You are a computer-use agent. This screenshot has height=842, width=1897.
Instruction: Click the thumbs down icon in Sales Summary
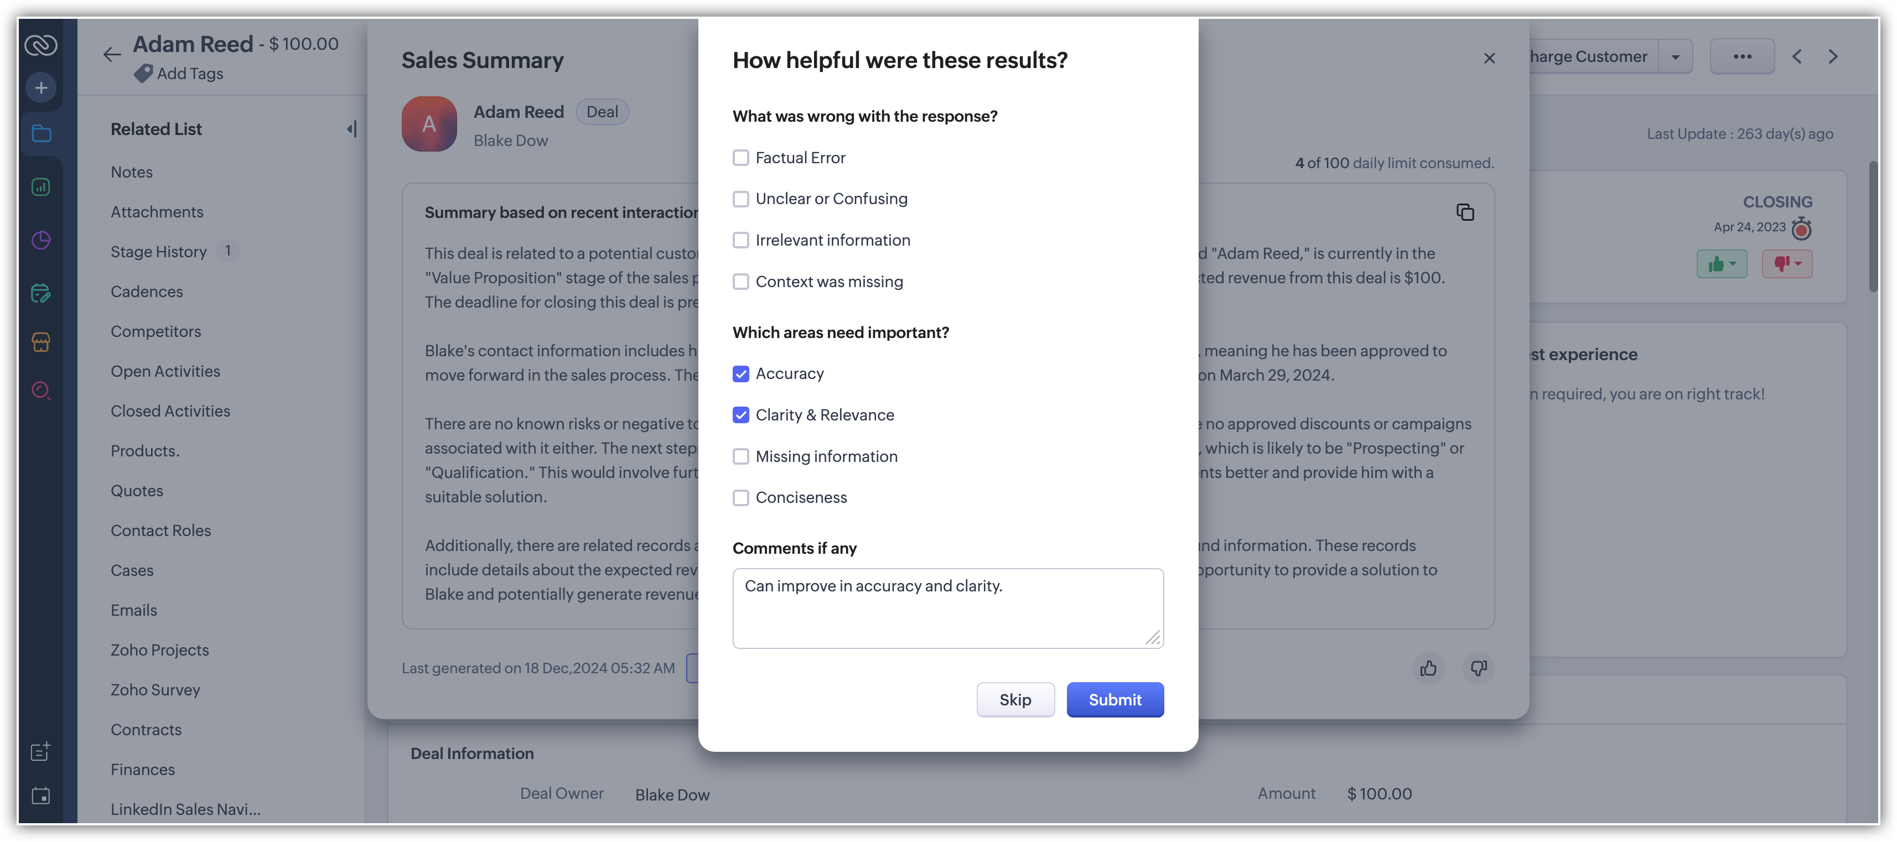click(1478, 668)
